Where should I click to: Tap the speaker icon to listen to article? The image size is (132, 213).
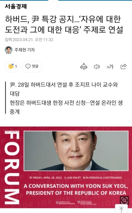pyautogui.click(x=97, y=67)
